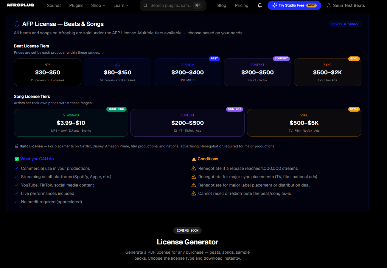Select the Premium $200–$400 beat tier card

click(x=187, y=73)
